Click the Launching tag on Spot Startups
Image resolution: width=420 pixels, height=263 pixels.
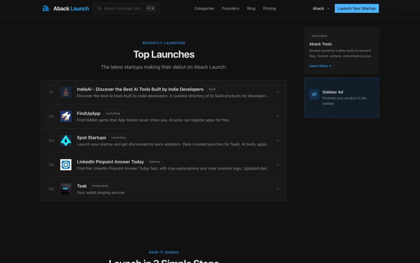118,137
